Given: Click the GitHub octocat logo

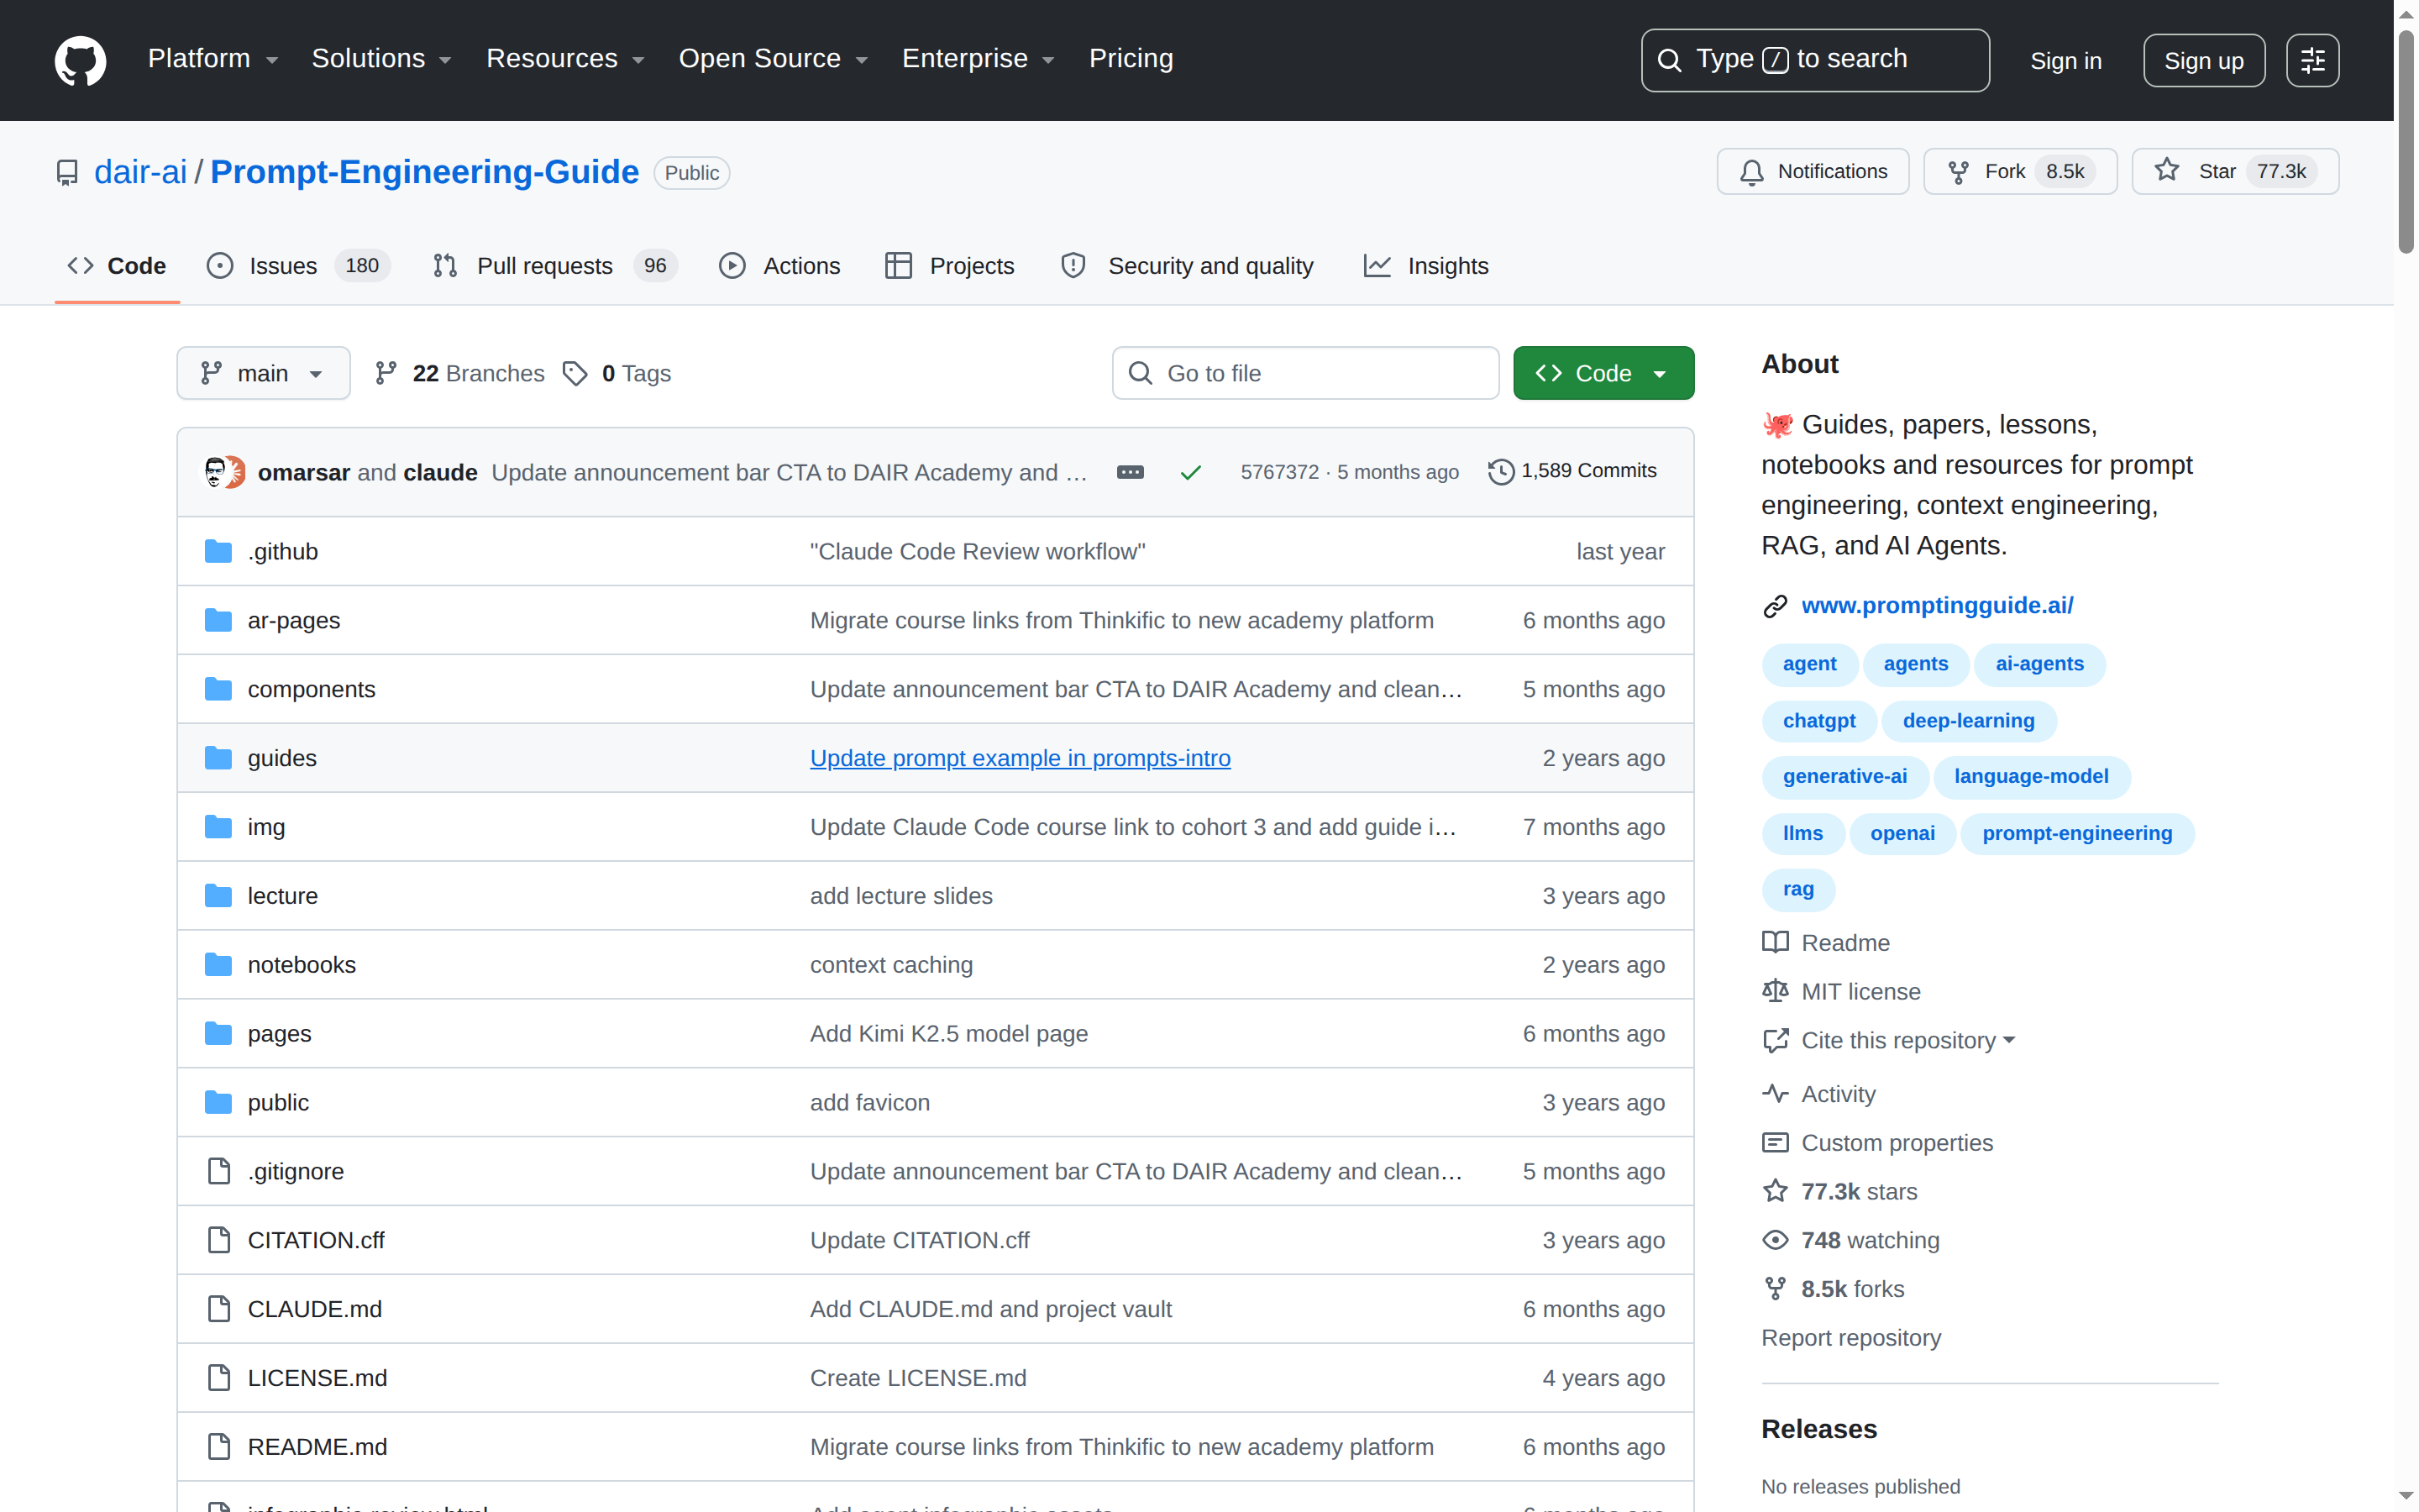Looking at the screenshot, I should (80, 60).
